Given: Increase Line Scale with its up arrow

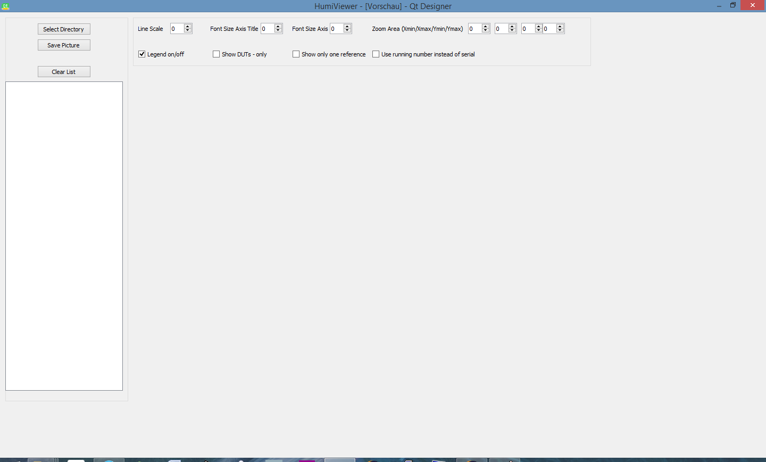Looking at the screenshot, I should [x=187, y=26].
